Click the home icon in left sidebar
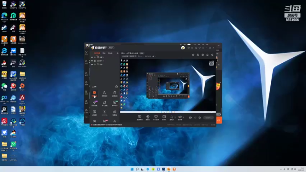Viewport: 306px width, 172px height. pyautogui.click(x=86, y=74)
